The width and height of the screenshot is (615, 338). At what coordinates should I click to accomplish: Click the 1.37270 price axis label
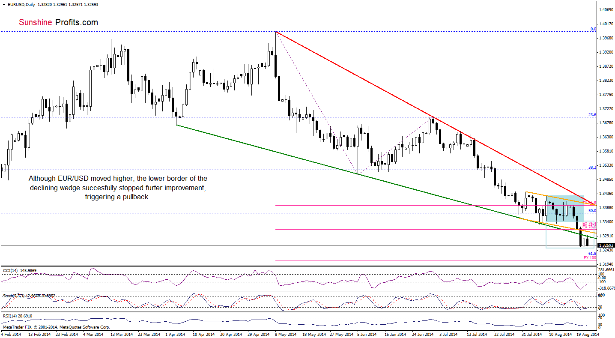tap(606, 109)
